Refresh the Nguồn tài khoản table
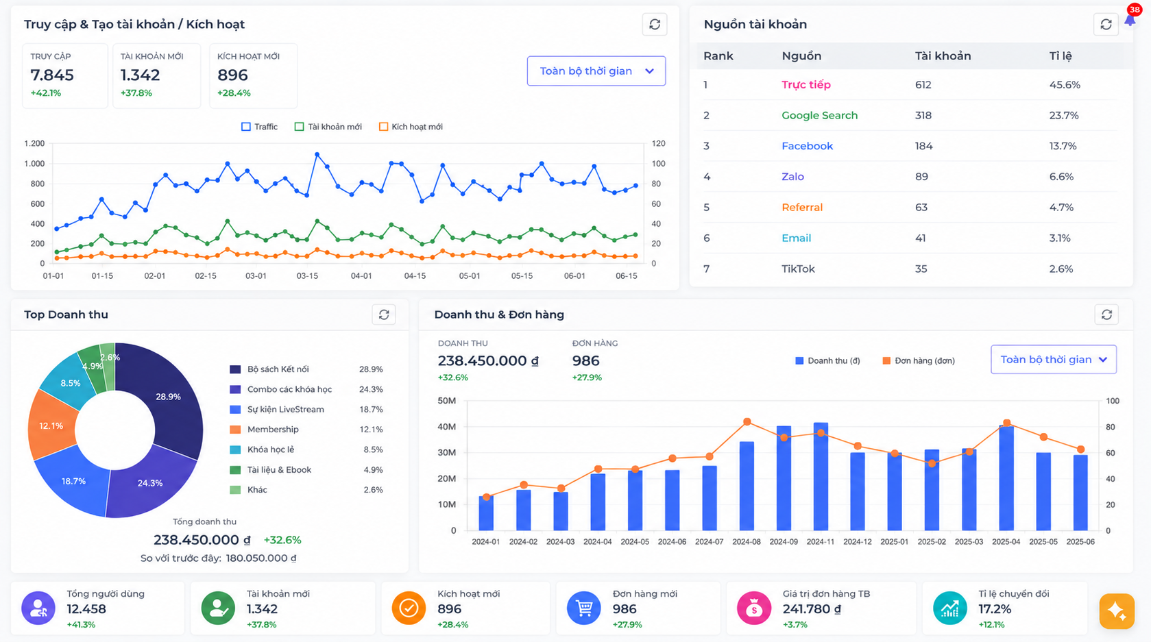 coord(1106,25)
